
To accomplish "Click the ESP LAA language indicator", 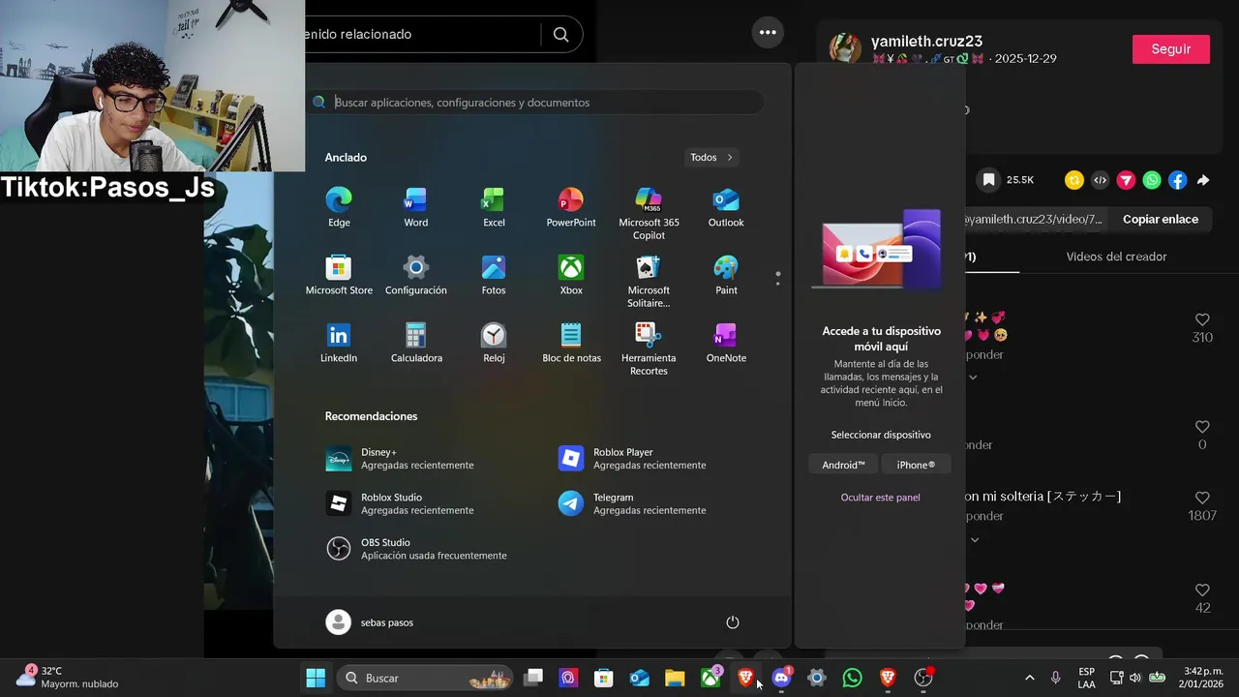I will coord(1087,678).
